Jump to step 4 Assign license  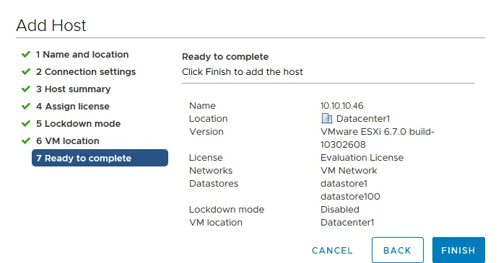(72, 106)
